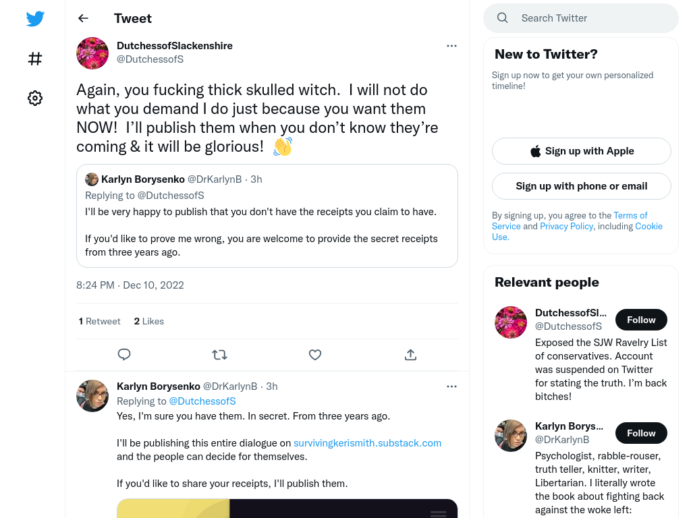Open the survivingkerismith.substack.com link
The width and height of the screenshot is (691, 518).
coord(368,443)
